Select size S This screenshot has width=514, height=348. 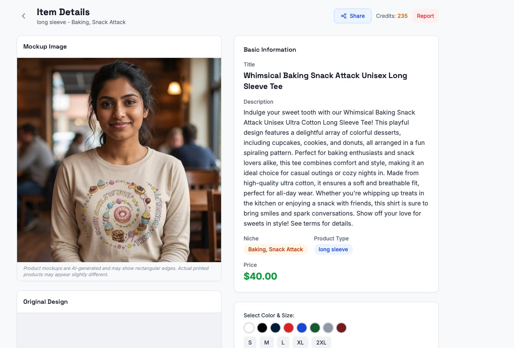pos(250,343)
